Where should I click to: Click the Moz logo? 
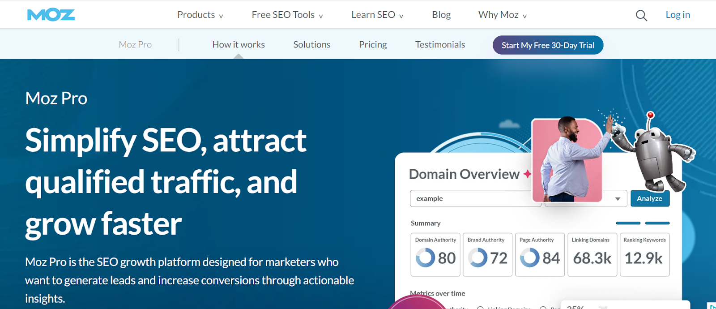pyautogui.click(x=51, y=15)
